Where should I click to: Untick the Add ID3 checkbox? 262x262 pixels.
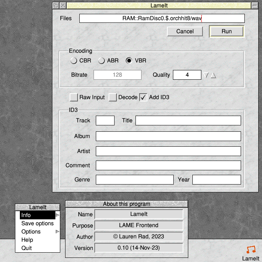coord(143,97)
